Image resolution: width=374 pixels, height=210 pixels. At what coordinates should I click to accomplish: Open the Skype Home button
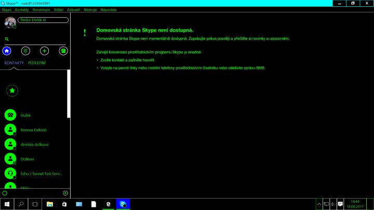7,51
